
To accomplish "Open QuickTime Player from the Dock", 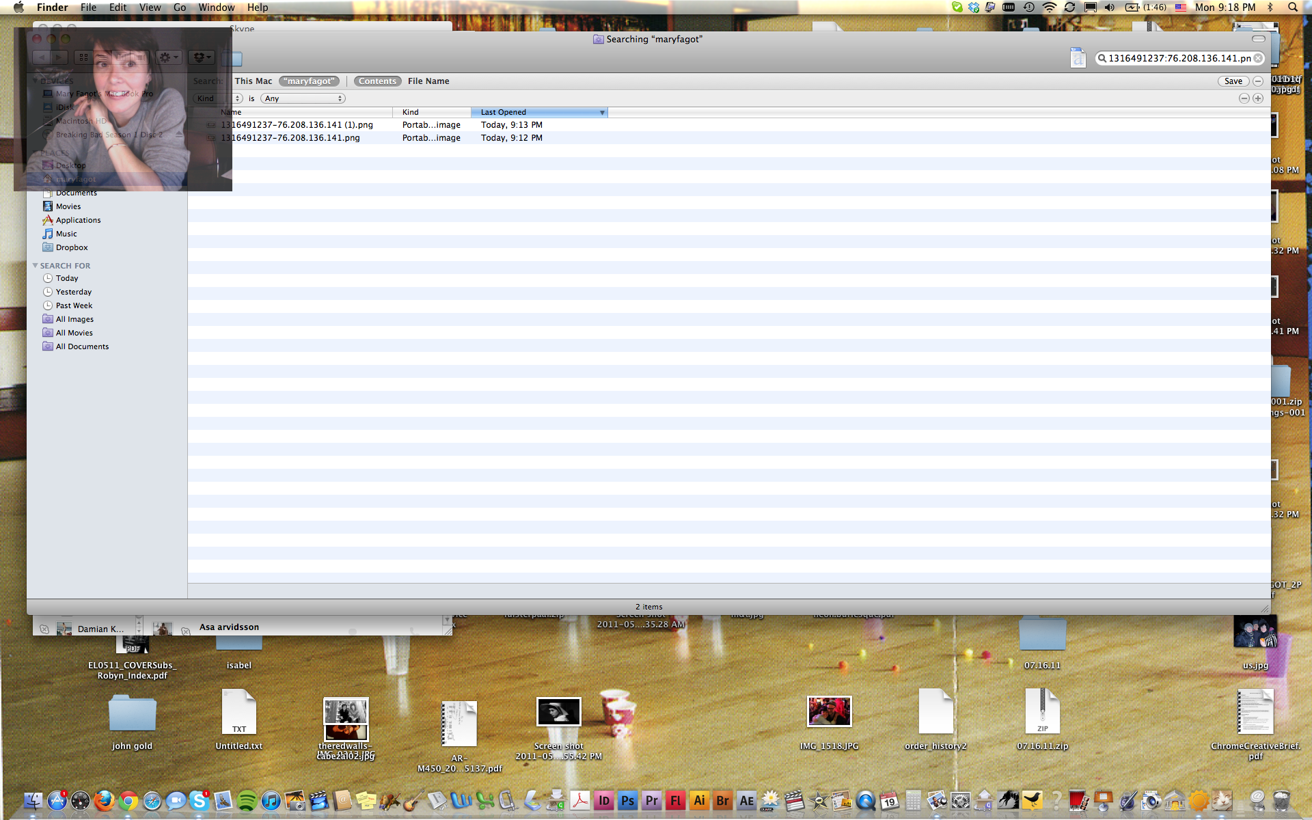I will point(866,800).
